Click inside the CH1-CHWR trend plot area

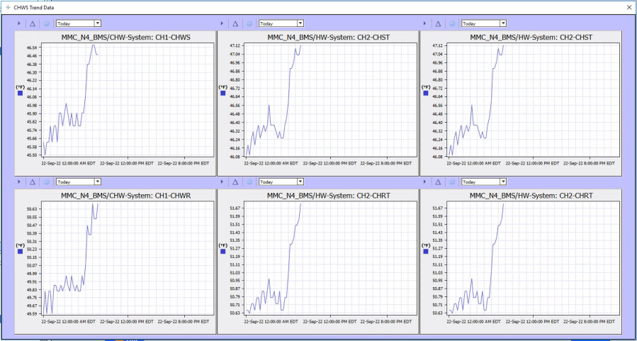pos(128,255)
